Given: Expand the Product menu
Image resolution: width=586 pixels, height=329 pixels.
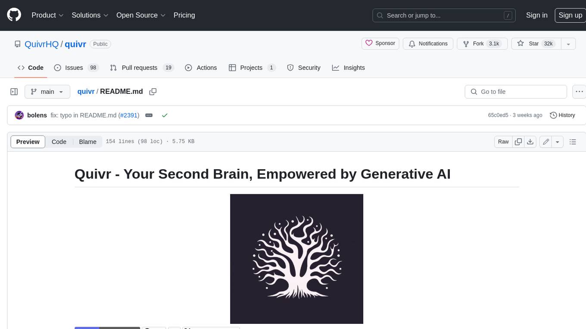Looking at the screenshot, I should click(47, 15).
